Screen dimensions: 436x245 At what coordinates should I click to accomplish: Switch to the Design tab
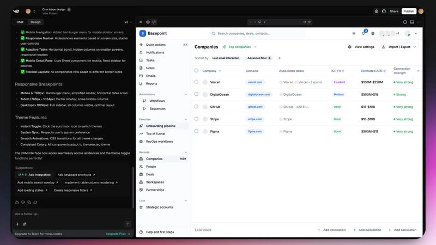tap(35, 22)
